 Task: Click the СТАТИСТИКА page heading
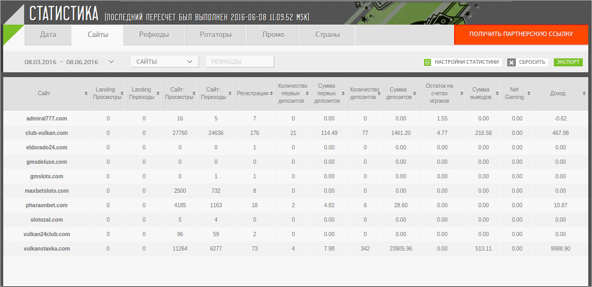coord(64,14)
